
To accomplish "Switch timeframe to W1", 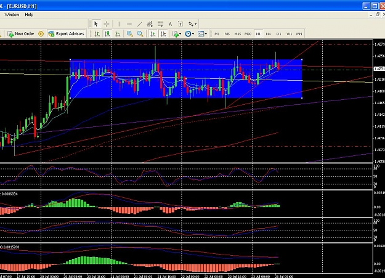I will coord(289,34).
